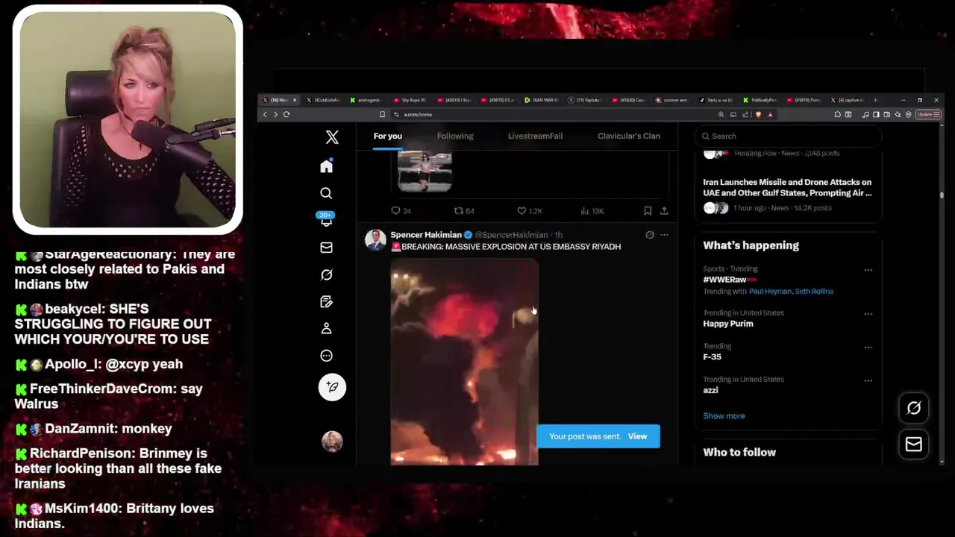Repost the post with 84 reposts

point(464,211)
